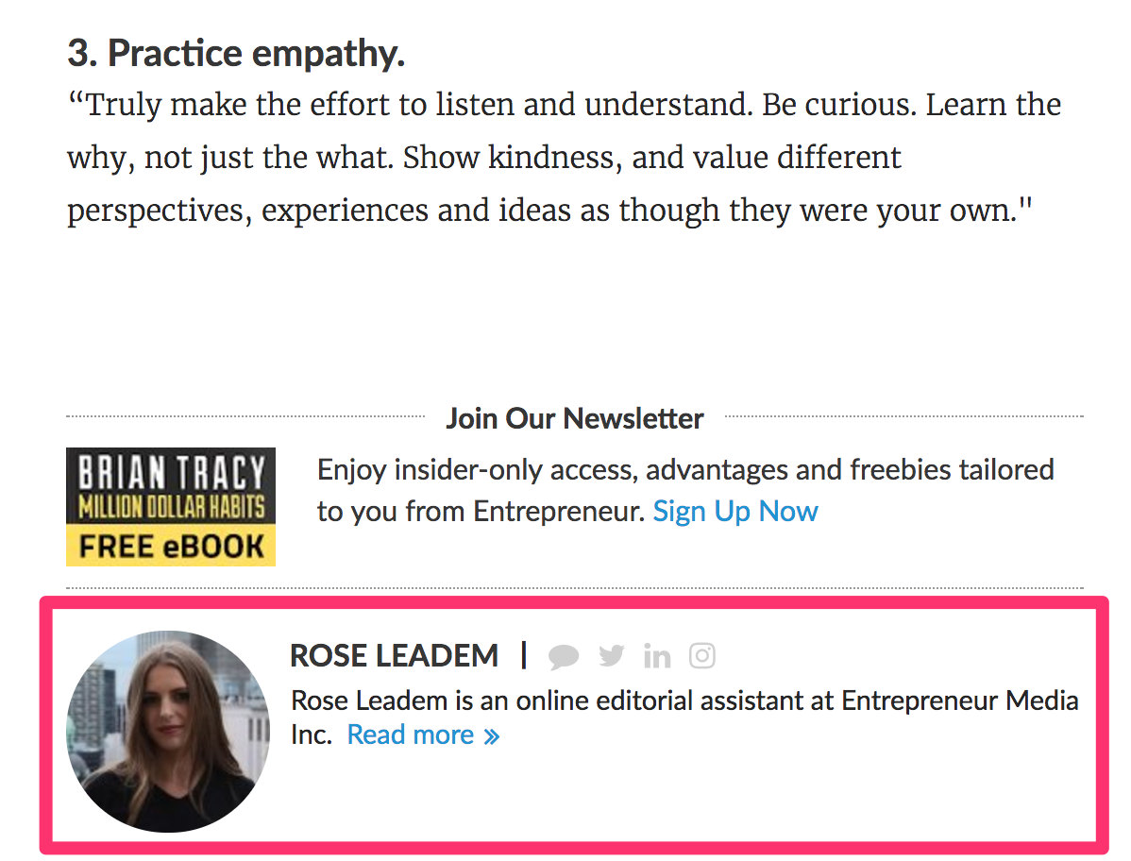Screen dimensions: 1131x861
Task: Click the yellow FREE eBOOK label
Action: [x=171, y=547]
